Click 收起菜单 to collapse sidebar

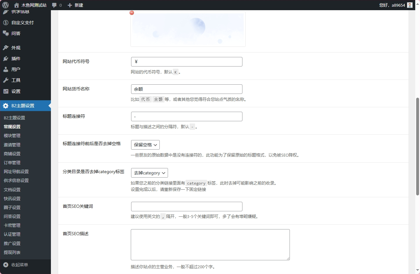point(20,265)
